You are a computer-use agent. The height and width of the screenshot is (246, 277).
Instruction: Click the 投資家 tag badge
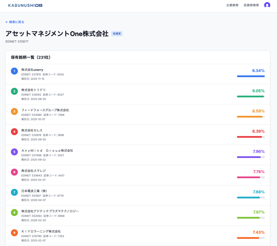pos(117,34)
